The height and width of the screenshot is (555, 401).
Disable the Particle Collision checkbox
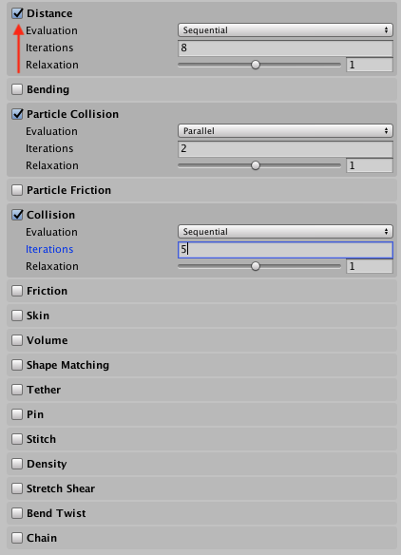tap(17, 114)
